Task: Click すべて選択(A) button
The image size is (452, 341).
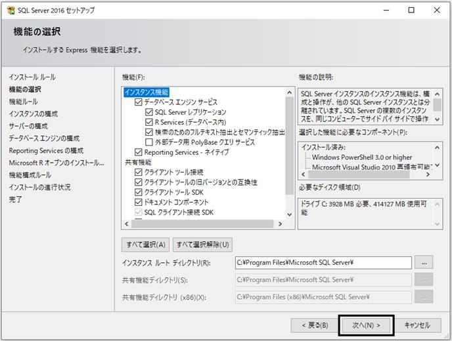Action: click(x=146, y=245)
